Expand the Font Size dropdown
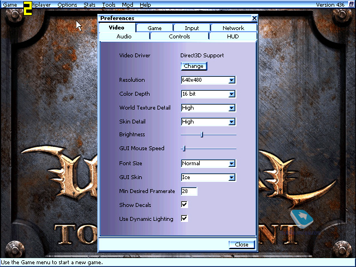Image resolution: width=356 pixels, height=267 pixels. [x=232, y=164]
